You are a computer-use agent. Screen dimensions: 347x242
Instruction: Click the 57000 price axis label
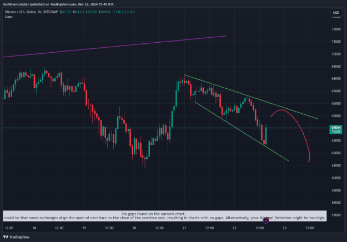click(336, 215)
